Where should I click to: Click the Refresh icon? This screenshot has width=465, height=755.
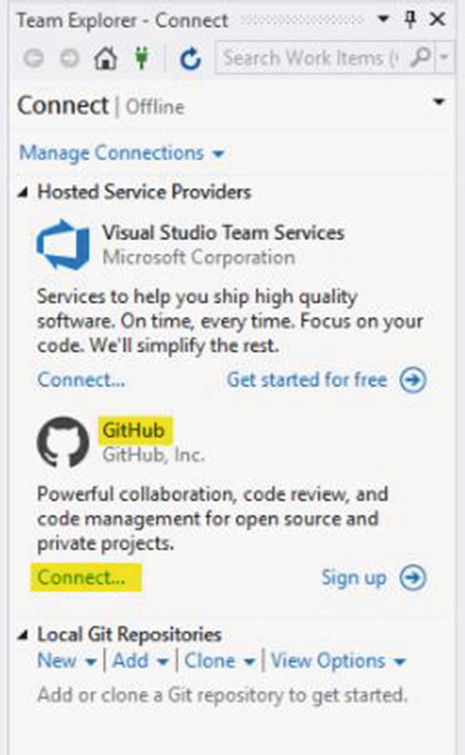tap(190, 58)
